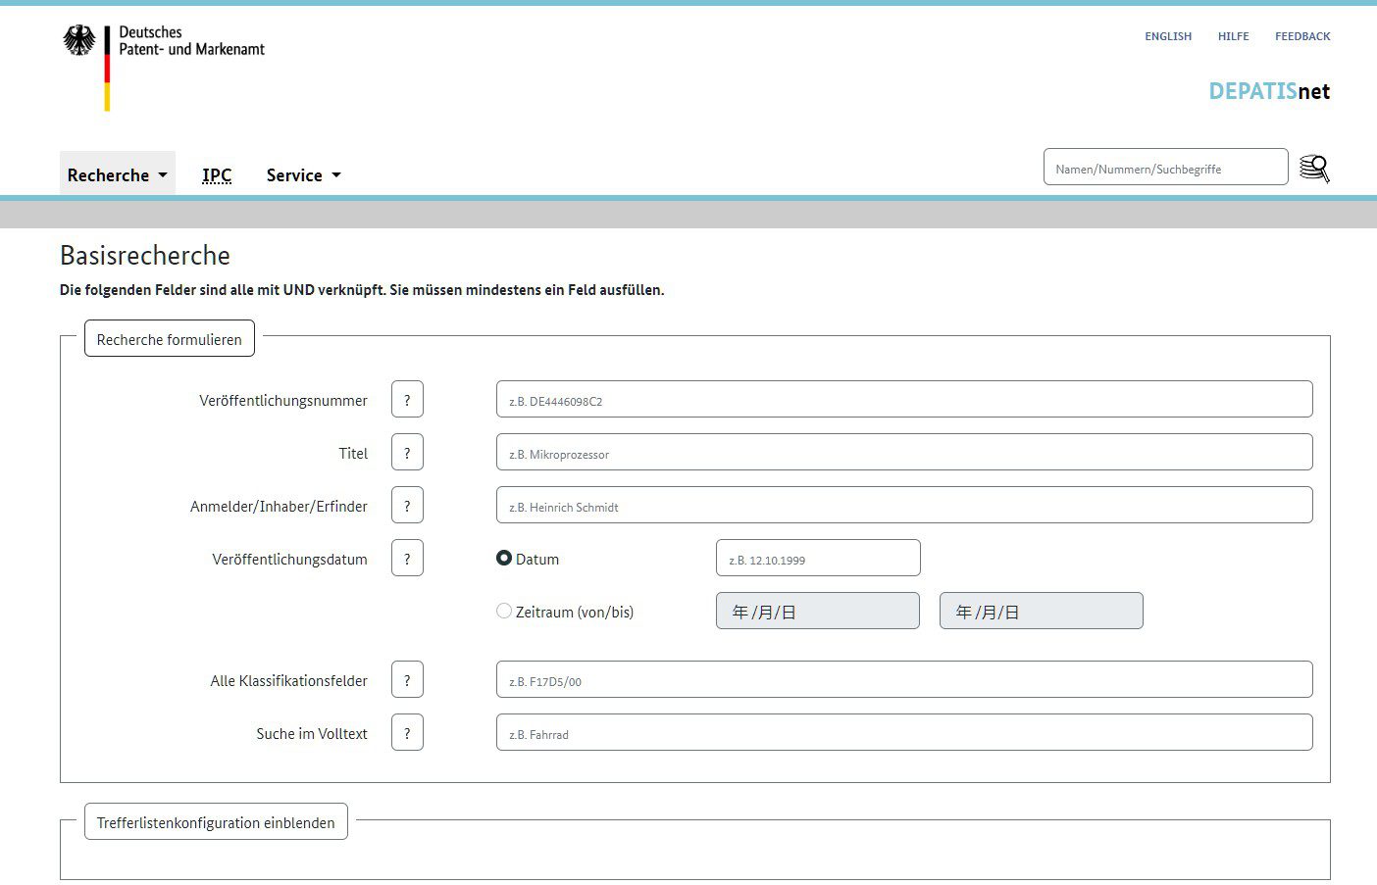Select the Datum radio button

click(504, 558)
